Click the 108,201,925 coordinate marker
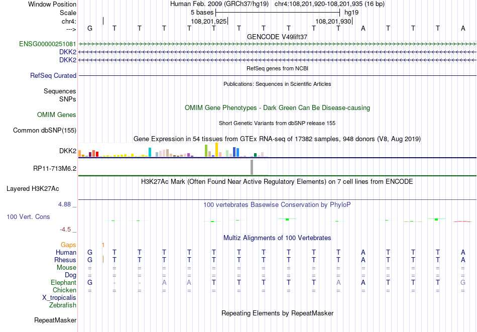Image resolution: width=477 pixels, height=332 pixels. pyautogui.click(x=209, y=21)
